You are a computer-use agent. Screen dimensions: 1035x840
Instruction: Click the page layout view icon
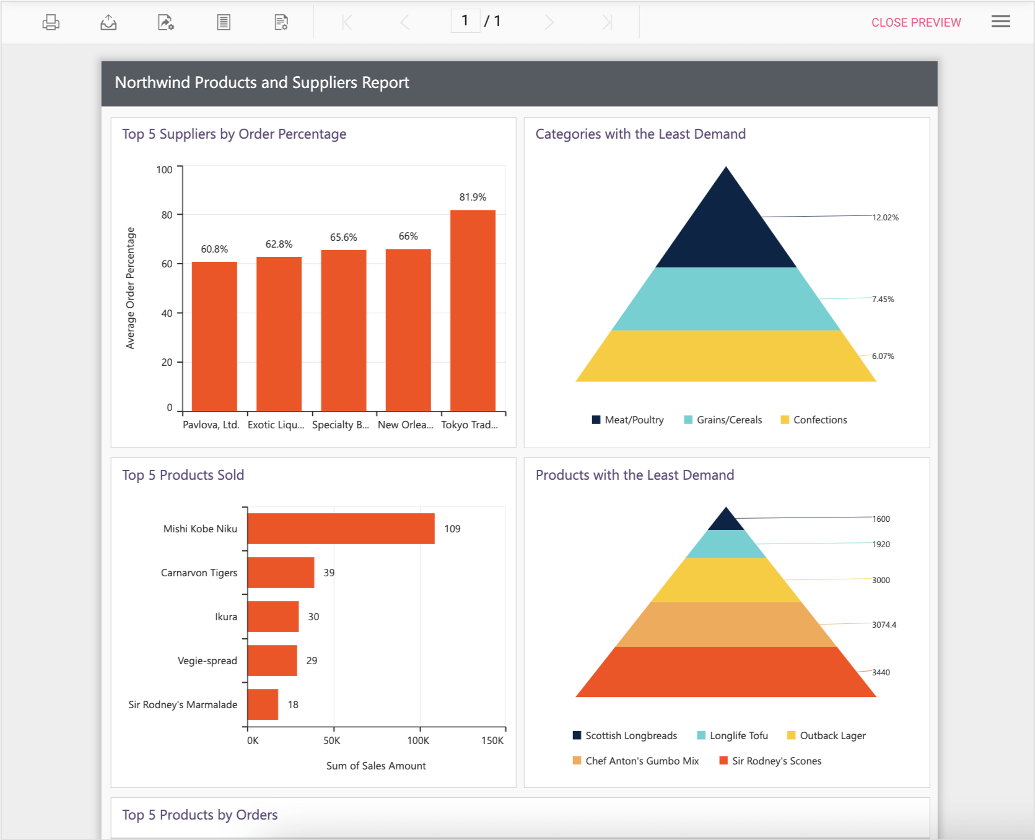[224, 23]
